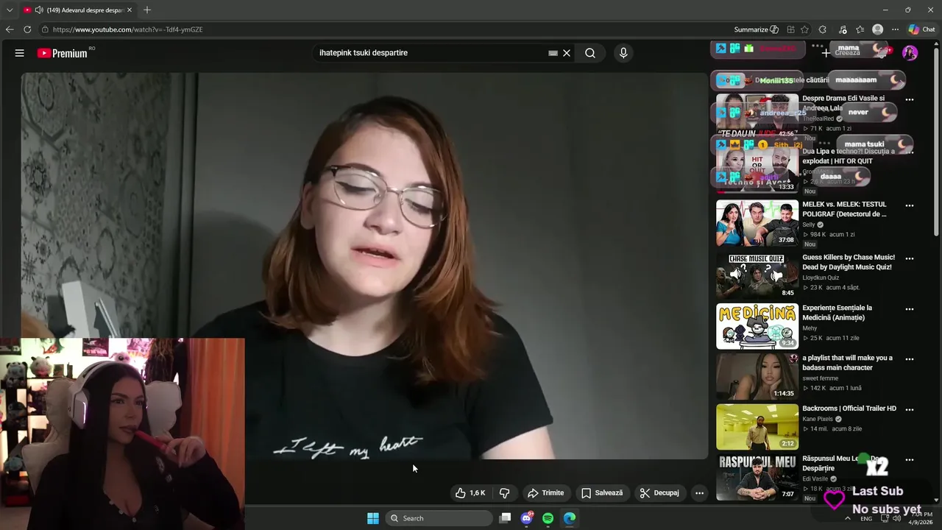Start voice search with microphone
Screen dimensions: 942x530
(623, 53)
